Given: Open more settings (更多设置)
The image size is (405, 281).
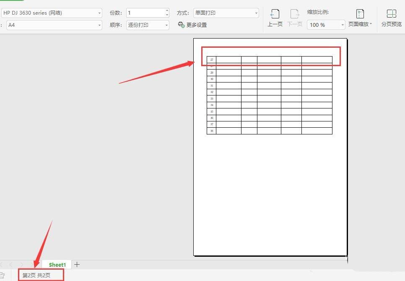Looking at the screenshot, I should point(192,25).
